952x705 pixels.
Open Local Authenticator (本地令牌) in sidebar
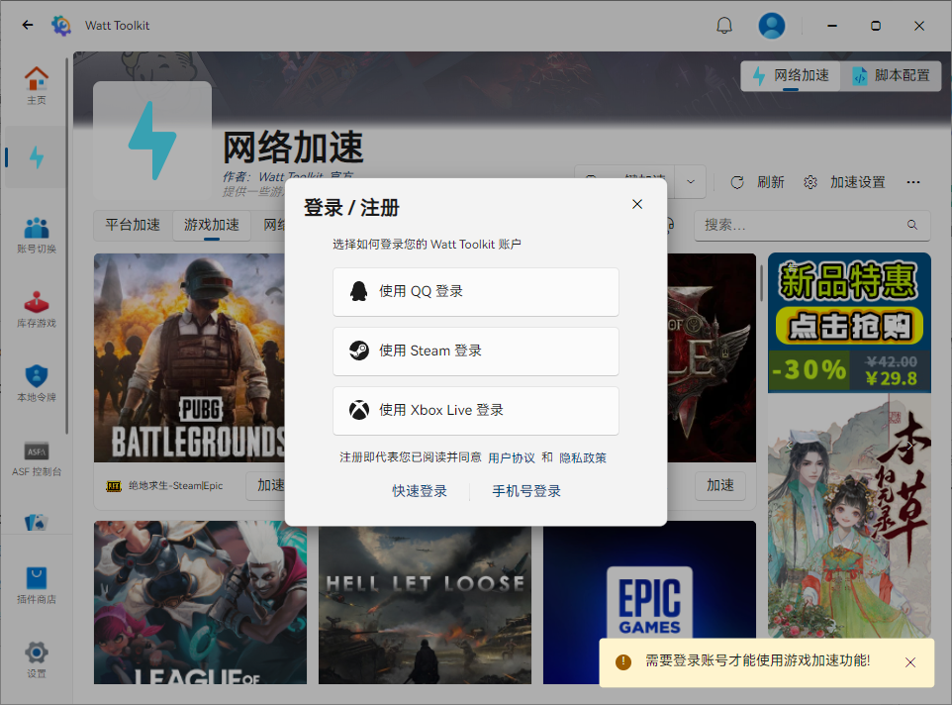point(37,383)
